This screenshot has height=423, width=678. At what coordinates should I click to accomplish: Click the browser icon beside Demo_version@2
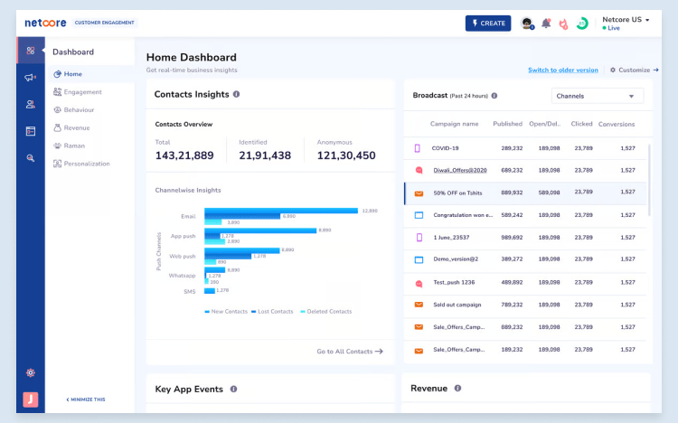[419, 259]
